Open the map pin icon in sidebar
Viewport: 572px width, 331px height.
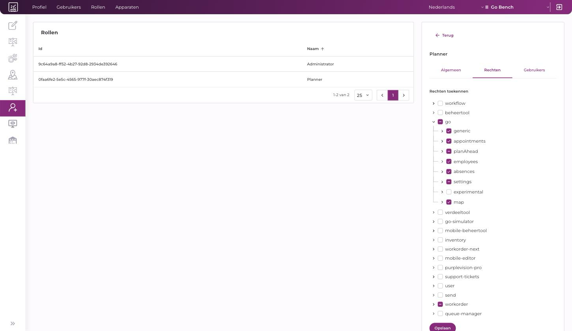tap(13, 75)
